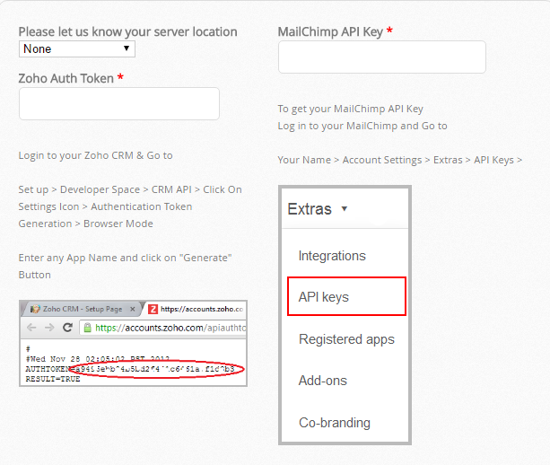This screenshot has height=465, width=550.
Task: Click the text 'Login to your Zoho CRM & Go to'
Action: [95, 155]
